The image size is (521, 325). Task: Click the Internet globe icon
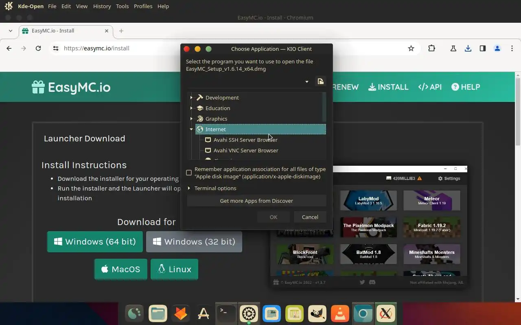[200, 129]
